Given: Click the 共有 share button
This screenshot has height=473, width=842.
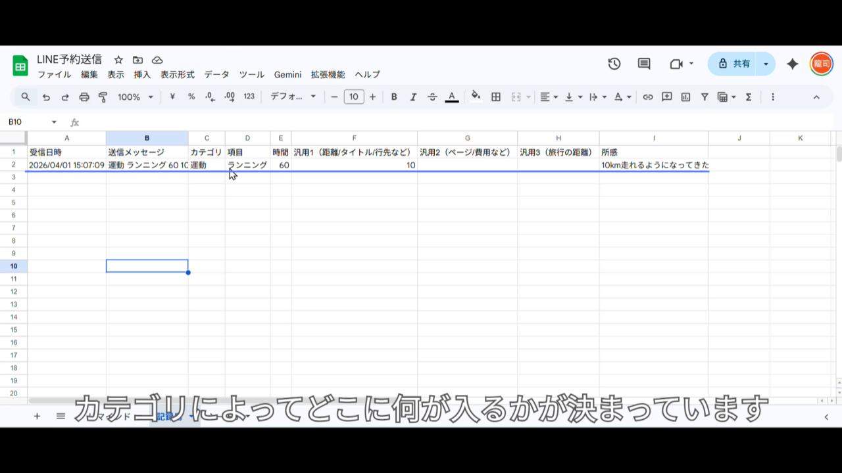Looking at the screenshot, I should click(x=734, y=64).
